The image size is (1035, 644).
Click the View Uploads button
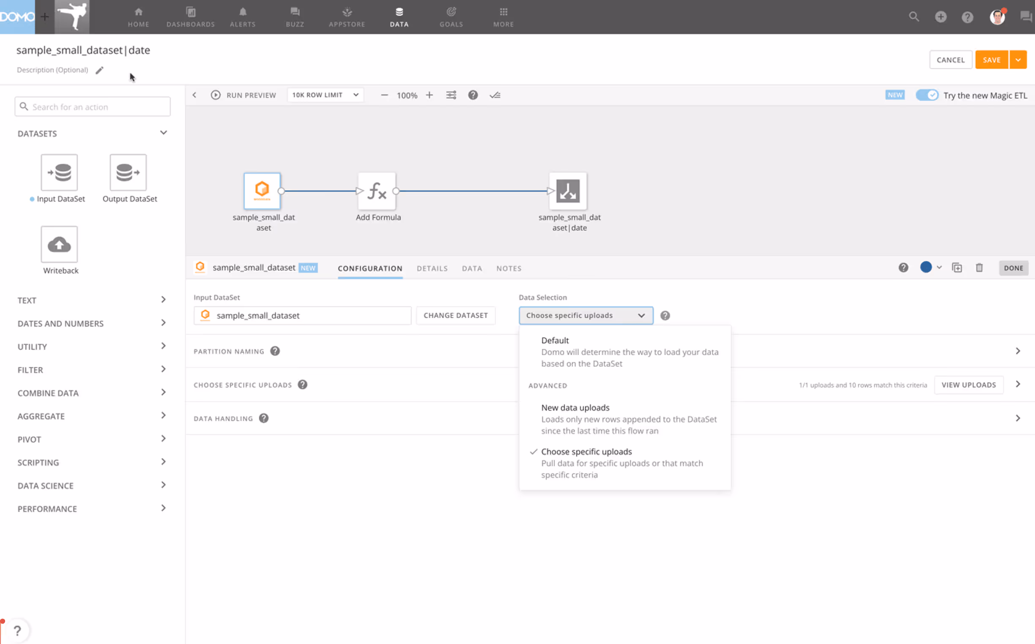point(968,385)
